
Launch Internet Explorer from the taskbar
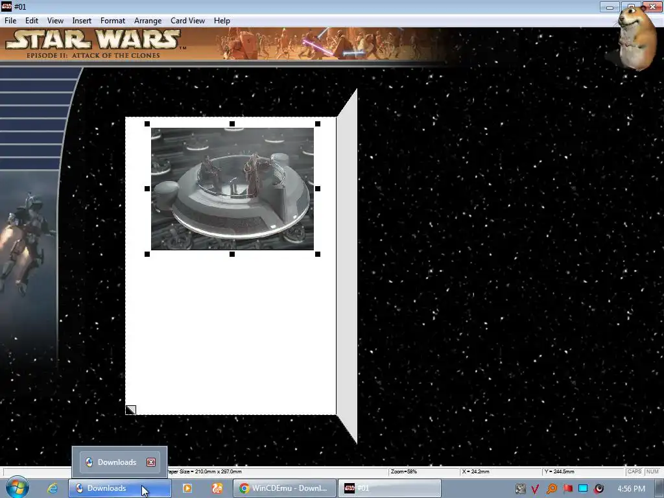click(53, 488)
